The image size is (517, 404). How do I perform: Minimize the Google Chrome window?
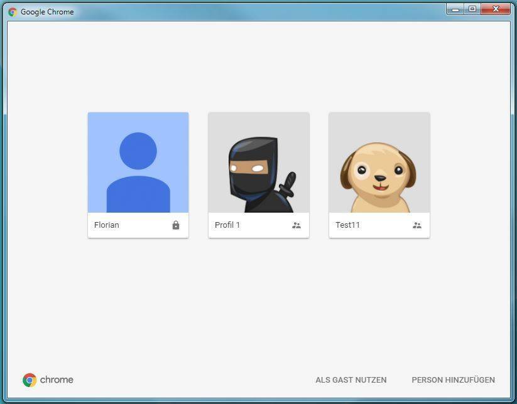tap(455, 9)
